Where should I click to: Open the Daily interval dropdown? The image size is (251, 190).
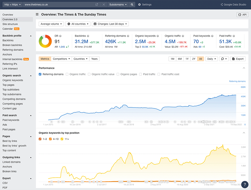212,59
